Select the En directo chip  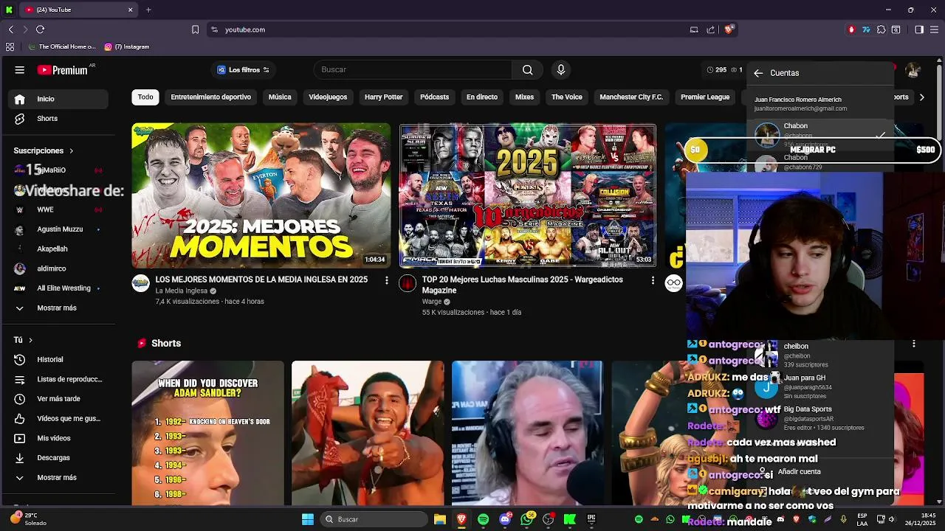[x=482, y=97]
